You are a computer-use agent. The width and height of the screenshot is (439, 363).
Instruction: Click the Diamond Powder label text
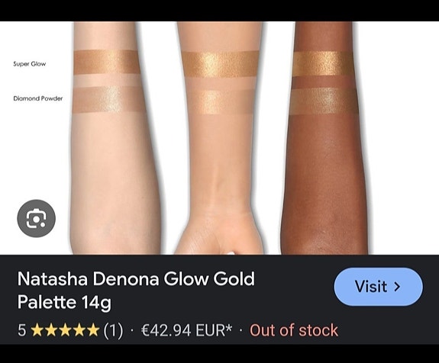[x=38, y=98]
